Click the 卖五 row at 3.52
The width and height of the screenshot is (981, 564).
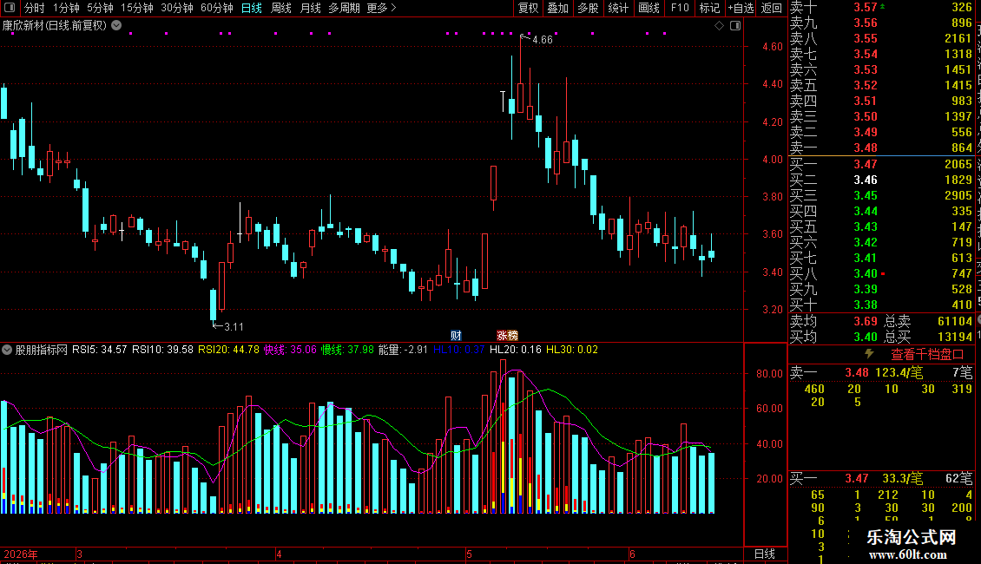tap(881, 85)
